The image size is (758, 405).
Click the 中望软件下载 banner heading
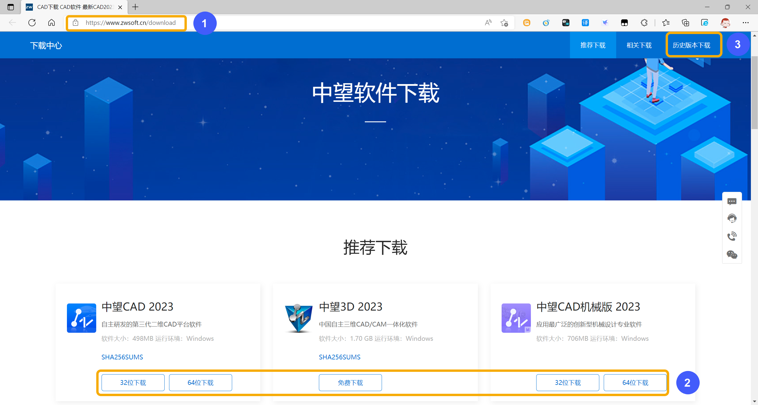point(375,93)
